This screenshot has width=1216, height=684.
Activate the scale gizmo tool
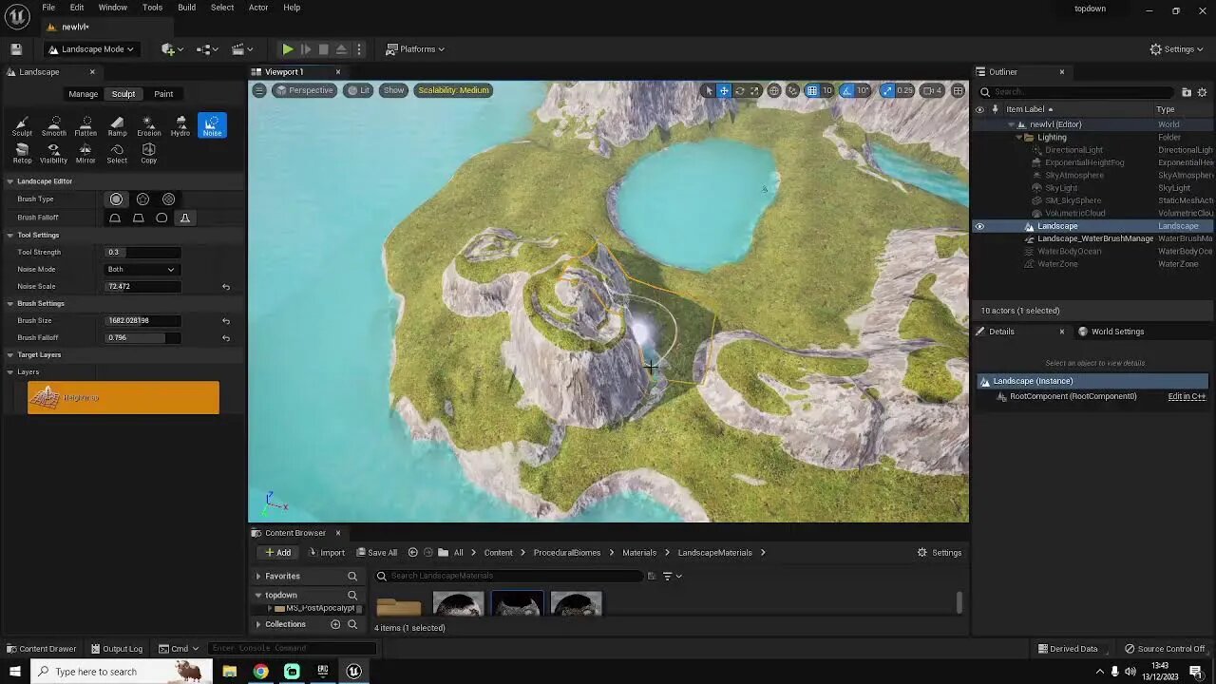click(754, 90)
